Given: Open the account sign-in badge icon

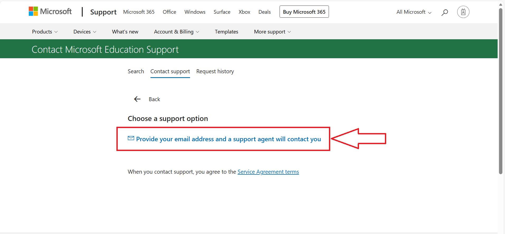Looking at the screenshot, I should 463,12.
